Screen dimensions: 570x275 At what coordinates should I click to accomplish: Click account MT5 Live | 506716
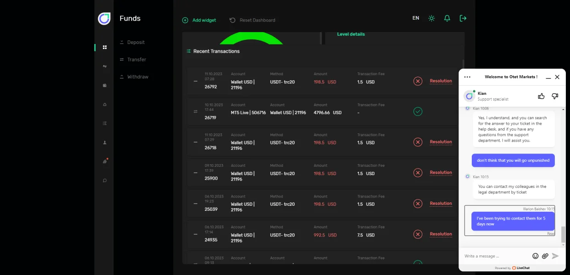pos(248,113)
